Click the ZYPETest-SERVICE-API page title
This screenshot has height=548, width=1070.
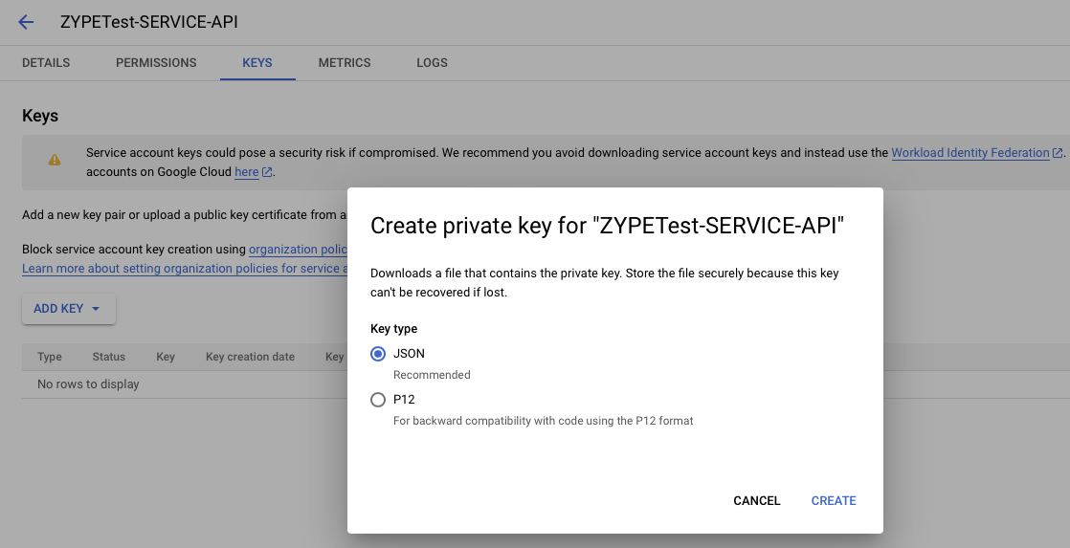pos(149,22)
